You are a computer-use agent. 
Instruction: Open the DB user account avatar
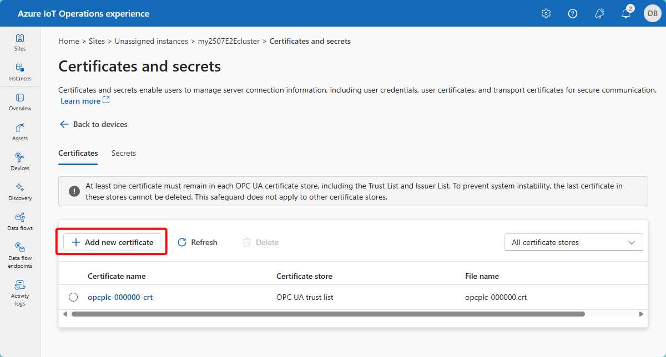click(x=652, y=13)
